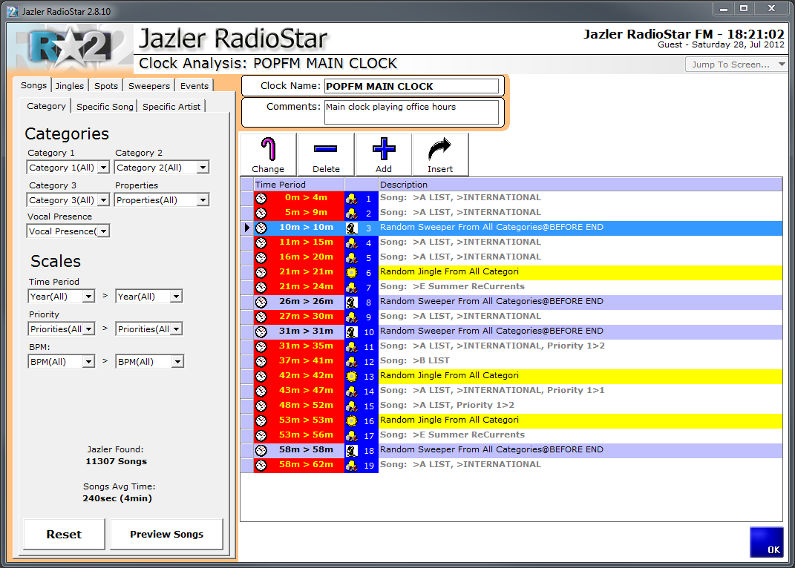Screen dimensions: 795x568
Task: Select row 11 description with Priority 1>2
Action: pyautogui.click(x=580, y=346)
